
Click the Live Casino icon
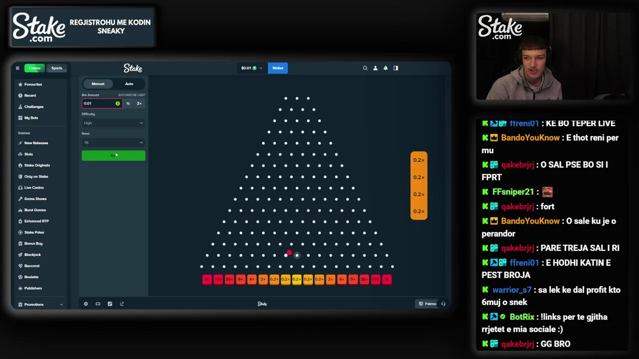point(20,187)
